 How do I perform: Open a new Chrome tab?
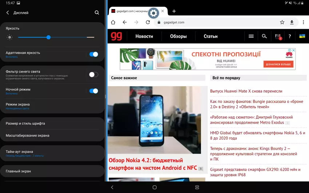click(x=174, y=11)
